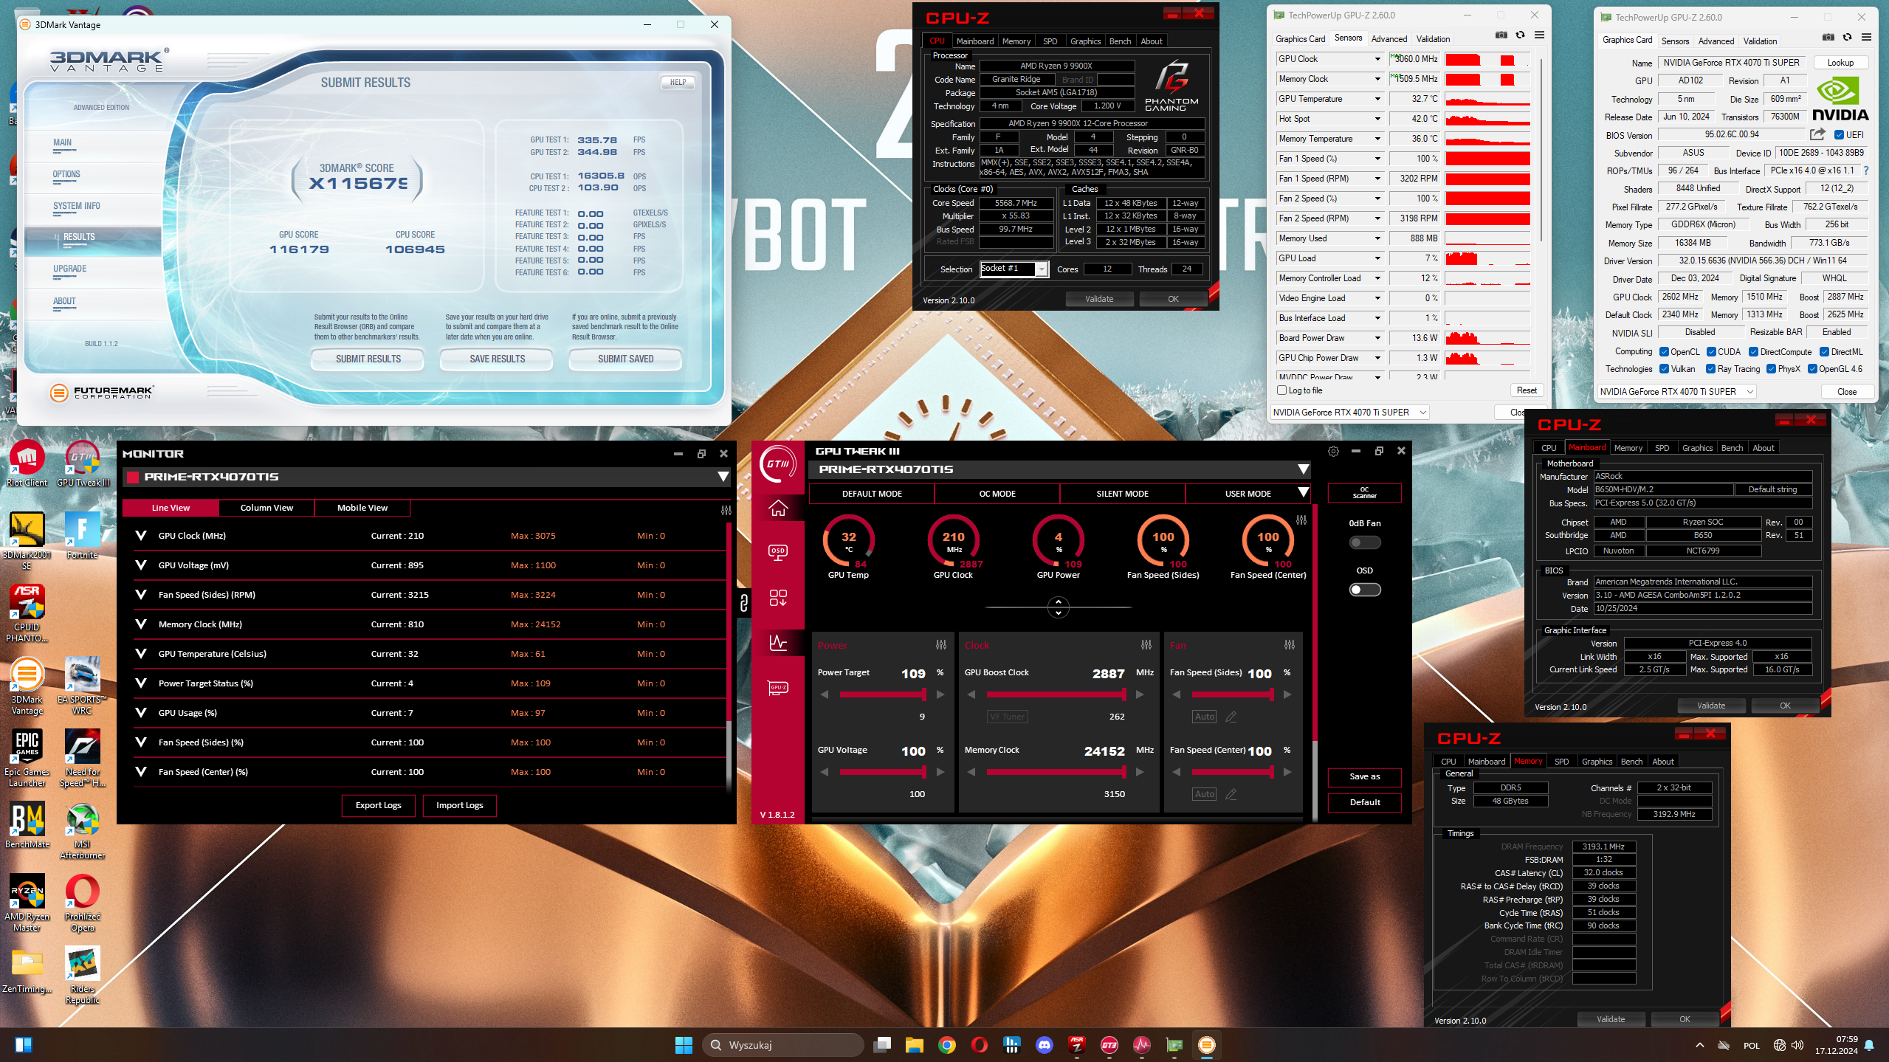Open Discord from the taskbar

pos(1045,1044)
